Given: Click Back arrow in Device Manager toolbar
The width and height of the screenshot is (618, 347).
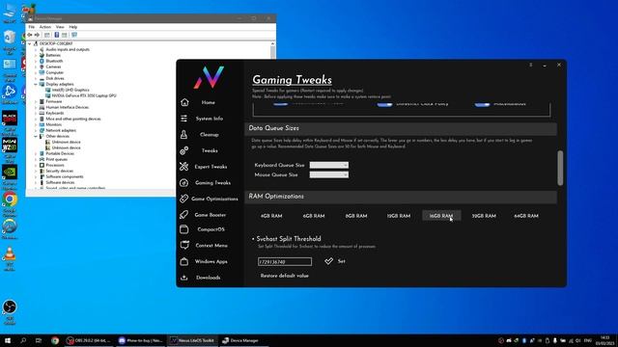Looking at the screenshot, I should click(30, 35).
